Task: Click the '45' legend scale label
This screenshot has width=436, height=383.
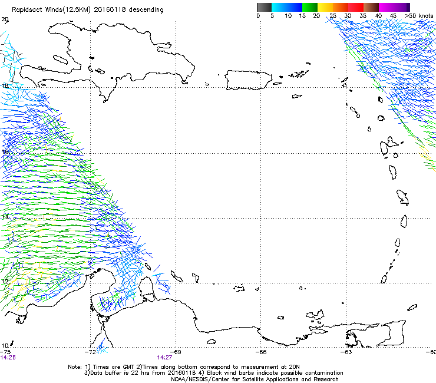Action: 394,16
